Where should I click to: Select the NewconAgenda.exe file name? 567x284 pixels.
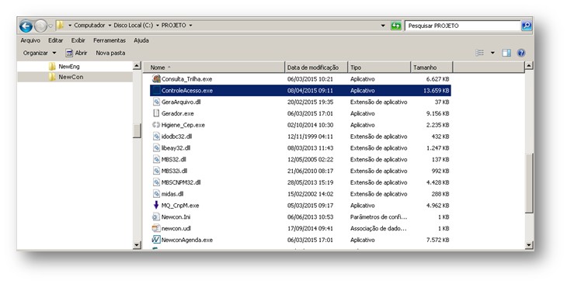[187, 240]
